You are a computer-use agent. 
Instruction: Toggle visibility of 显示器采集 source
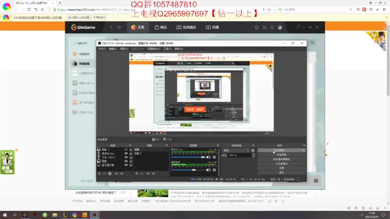pyautogui.click(x=126, y=165)
